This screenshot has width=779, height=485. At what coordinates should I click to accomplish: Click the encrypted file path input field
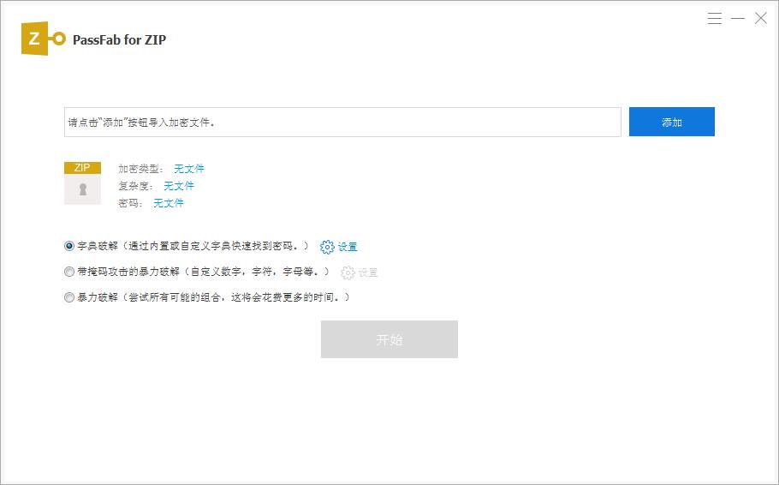tap(342, 122)
